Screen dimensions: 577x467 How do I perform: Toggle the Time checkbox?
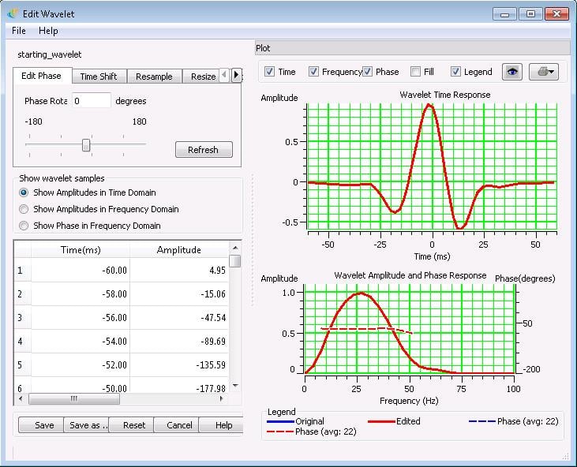point(269,71)
